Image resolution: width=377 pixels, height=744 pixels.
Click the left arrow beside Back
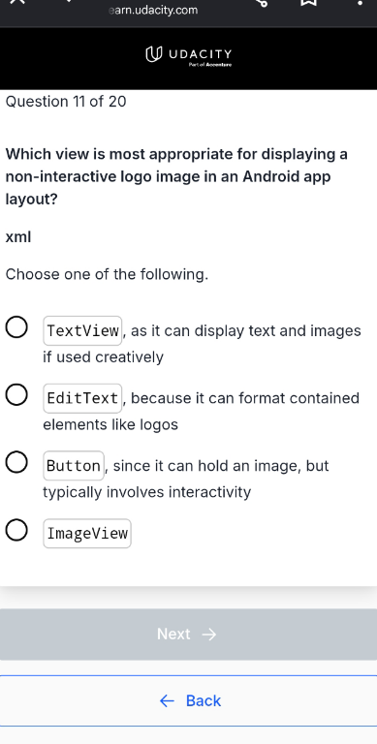tap(167, 700)
